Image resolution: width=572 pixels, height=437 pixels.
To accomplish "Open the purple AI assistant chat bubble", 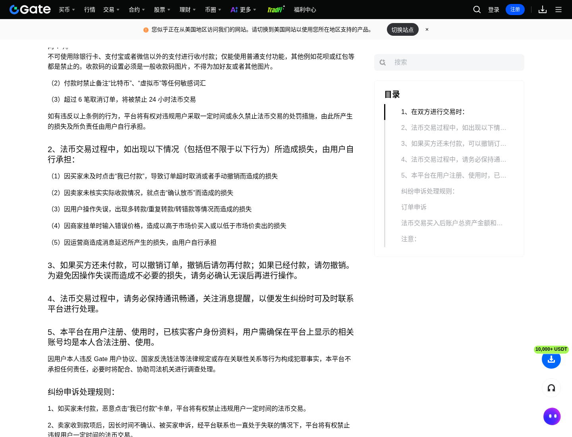I will tap(552, 416).
